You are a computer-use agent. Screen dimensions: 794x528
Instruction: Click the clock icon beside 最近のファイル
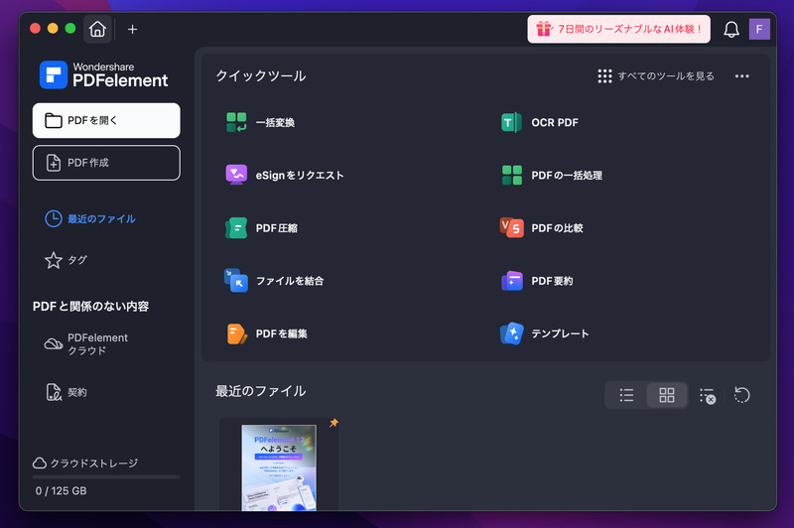pos(54,219)
